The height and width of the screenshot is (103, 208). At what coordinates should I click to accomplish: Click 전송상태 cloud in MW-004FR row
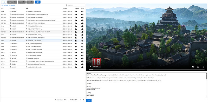tap(76, 44)
